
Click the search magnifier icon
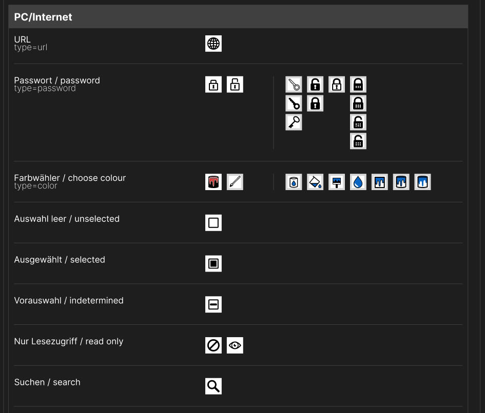click(214, 386)
